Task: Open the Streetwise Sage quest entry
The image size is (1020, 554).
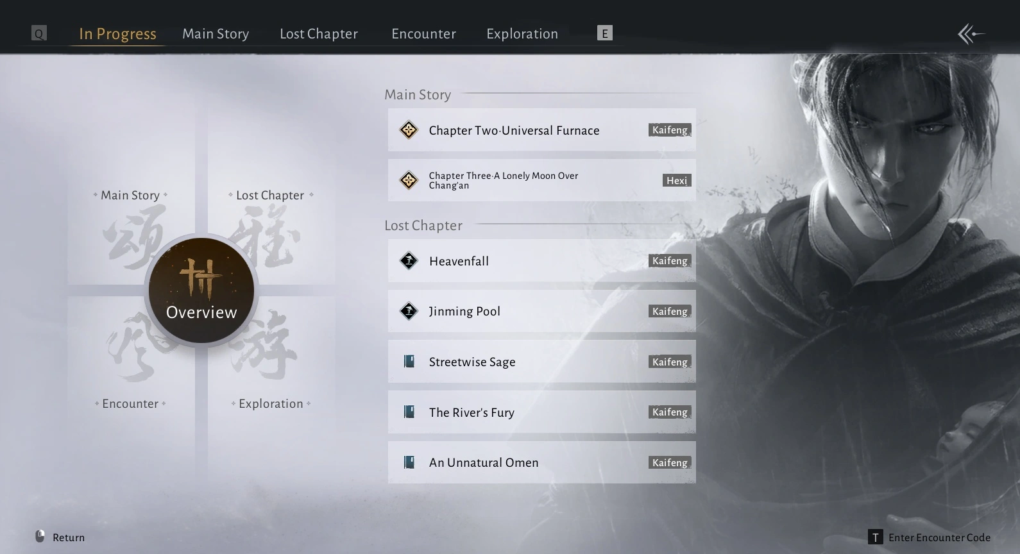Action: 541,362
